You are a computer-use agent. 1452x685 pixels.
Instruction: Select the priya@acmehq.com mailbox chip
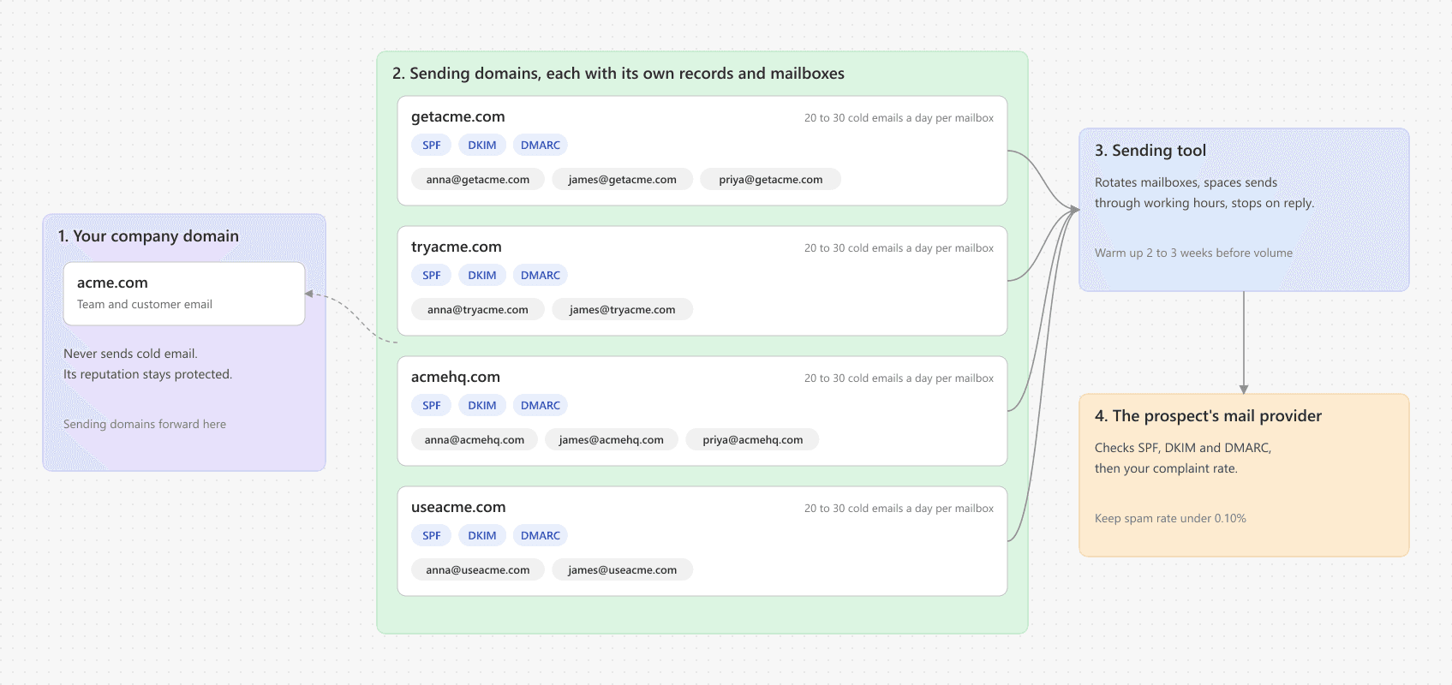click(x=753, y=440)
